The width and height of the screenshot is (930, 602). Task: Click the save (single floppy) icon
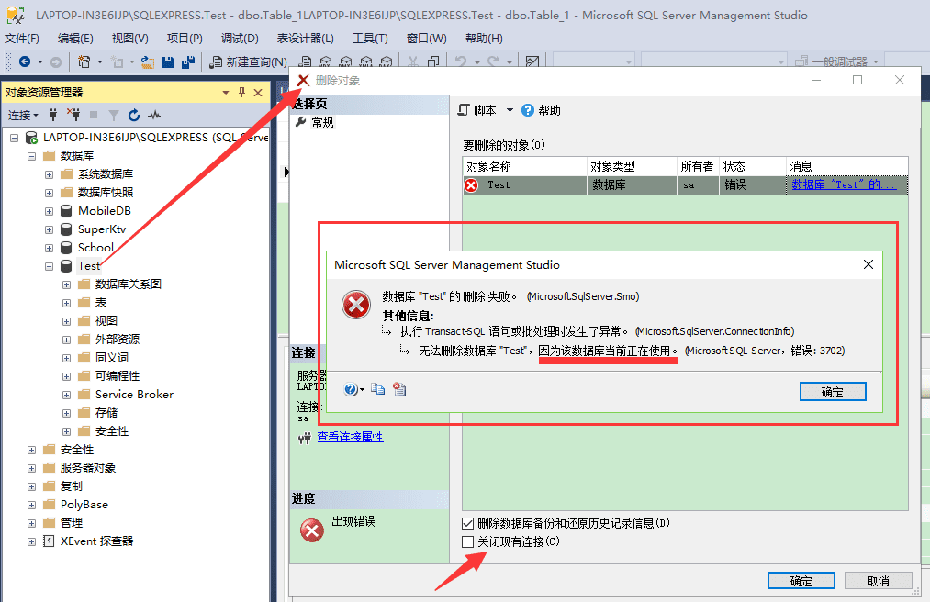(168, 61)
